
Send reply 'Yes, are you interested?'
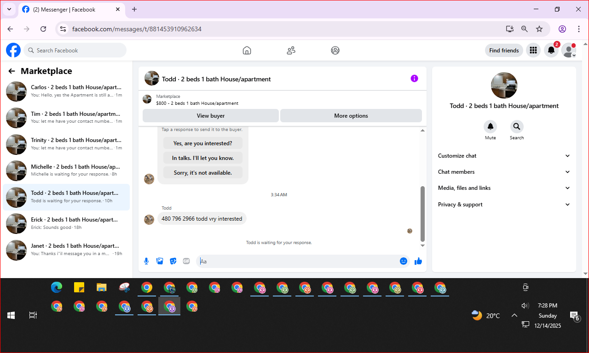point(203,143)
